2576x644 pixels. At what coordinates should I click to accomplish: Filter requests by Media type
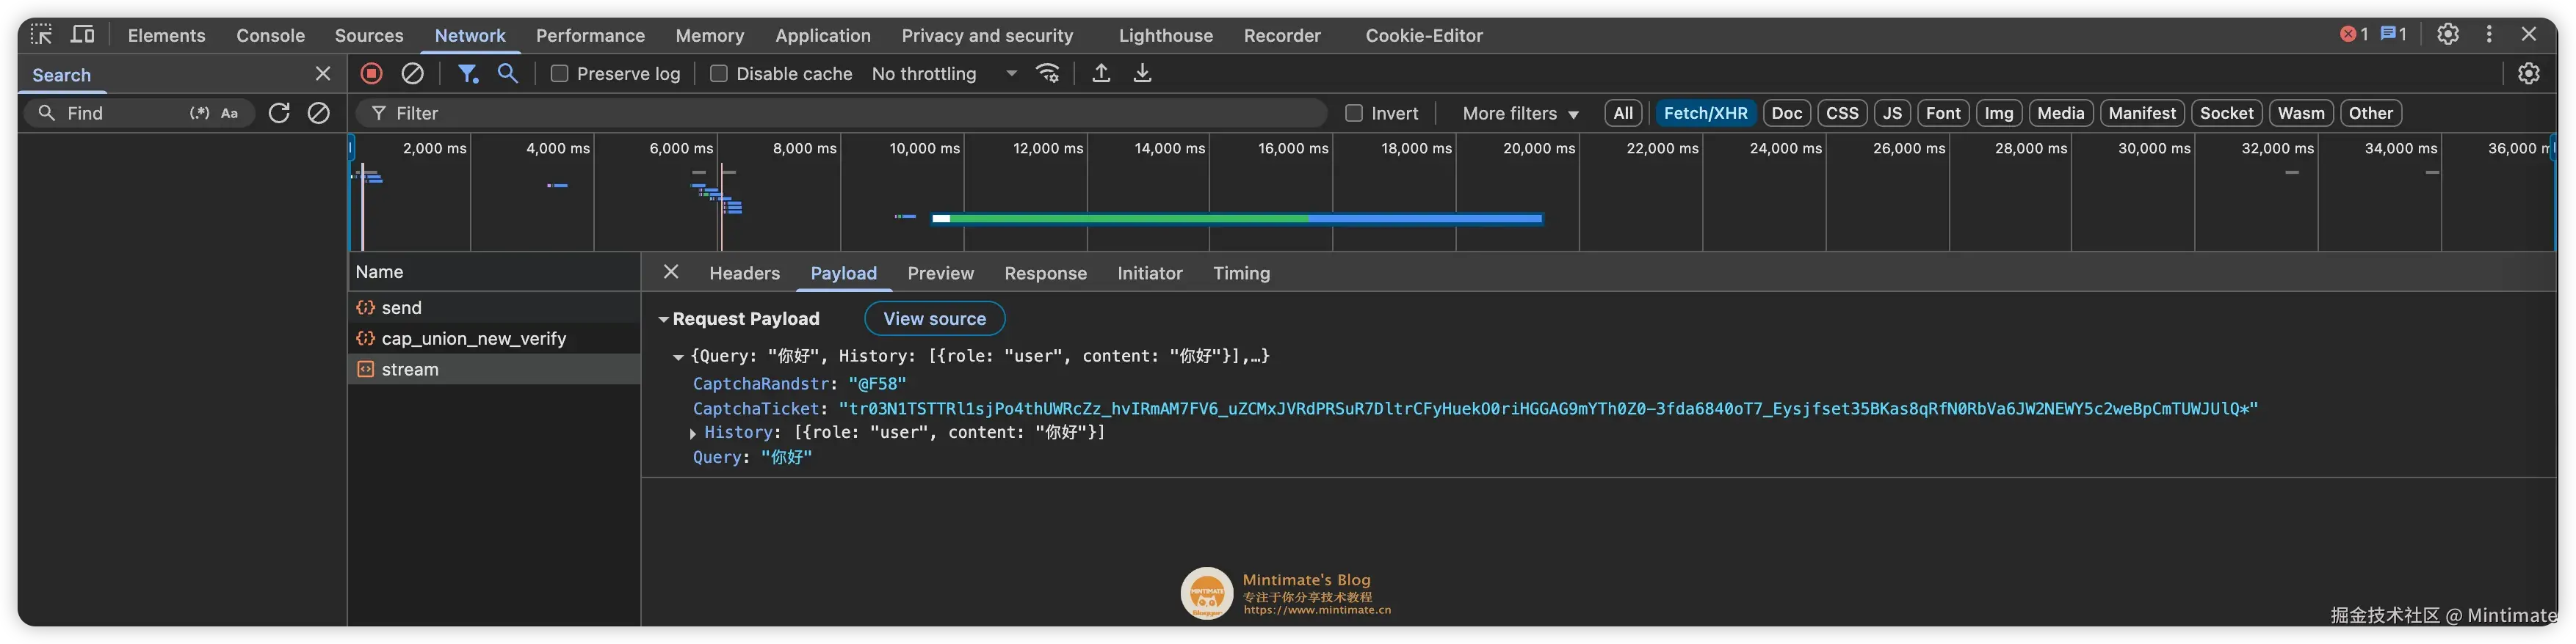coord(2060,113)
